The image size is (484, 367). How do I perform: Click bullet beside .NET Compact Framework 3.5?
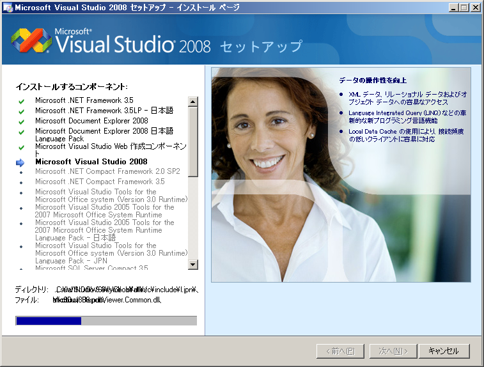[x=21, y=182]
